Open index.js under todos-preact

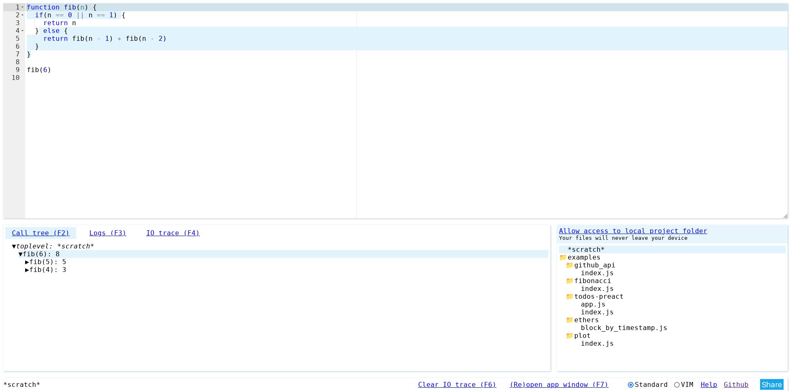pos(597,312)
